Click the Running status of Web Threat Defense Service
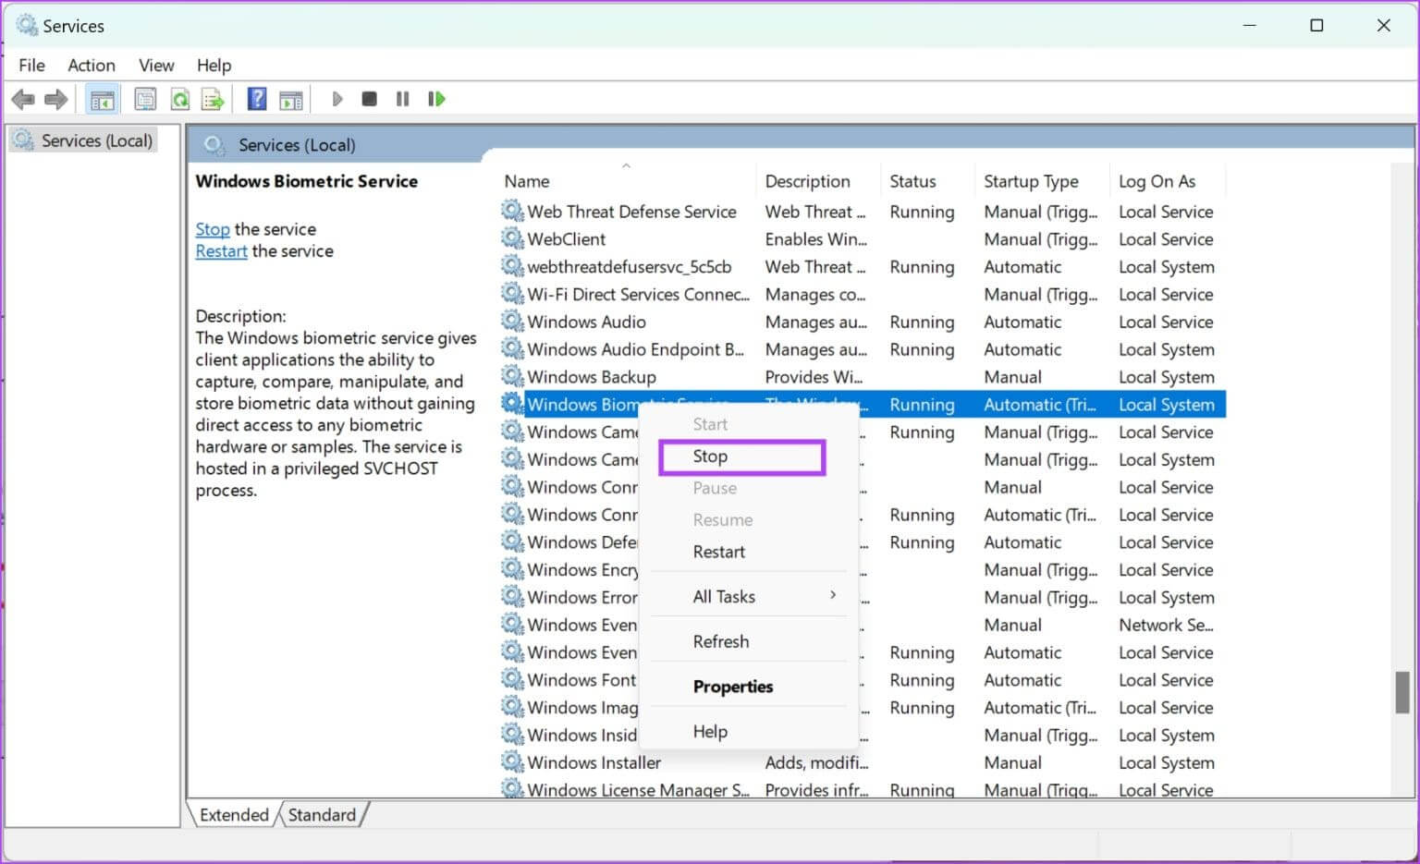The height and width of the screenshot is (864, 1420). (922, 212)
